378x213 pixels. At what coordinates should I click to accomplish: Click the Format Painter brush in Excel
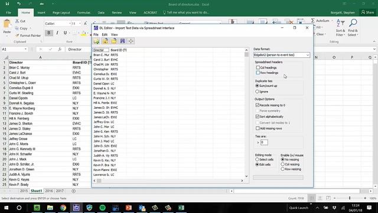tap(17, 35)
